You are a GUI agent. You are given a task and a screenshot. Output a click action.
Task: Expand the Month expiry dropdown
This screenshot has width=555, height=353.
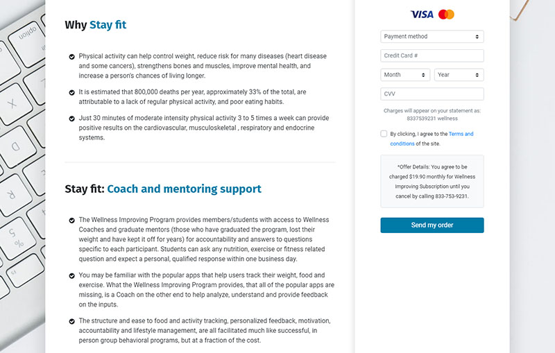tap(405, 75)
